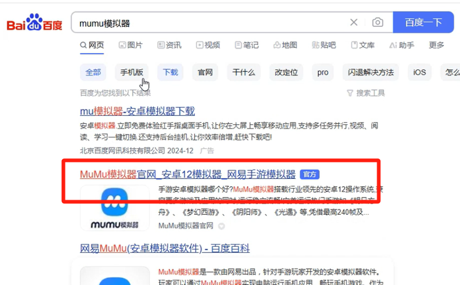Select the pro filter chip
The width and height of the screenshot is (460, 285).
point(323,72)
